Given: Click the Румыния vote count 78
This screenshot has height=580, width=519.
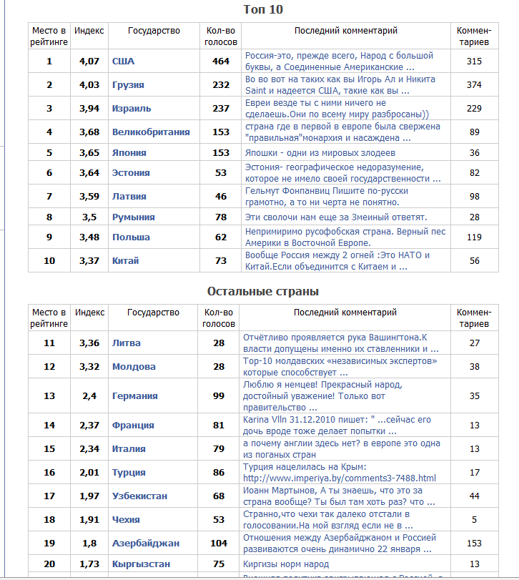Looking at the screenshot, I should (221, 217).
